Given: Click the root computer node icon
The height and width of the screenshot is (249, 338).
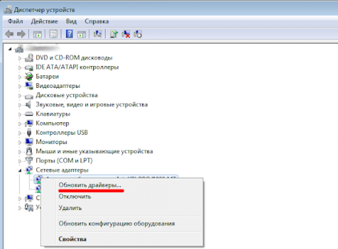Looking at the screenshot, I should pyautogui.click(x=19, y=49).
